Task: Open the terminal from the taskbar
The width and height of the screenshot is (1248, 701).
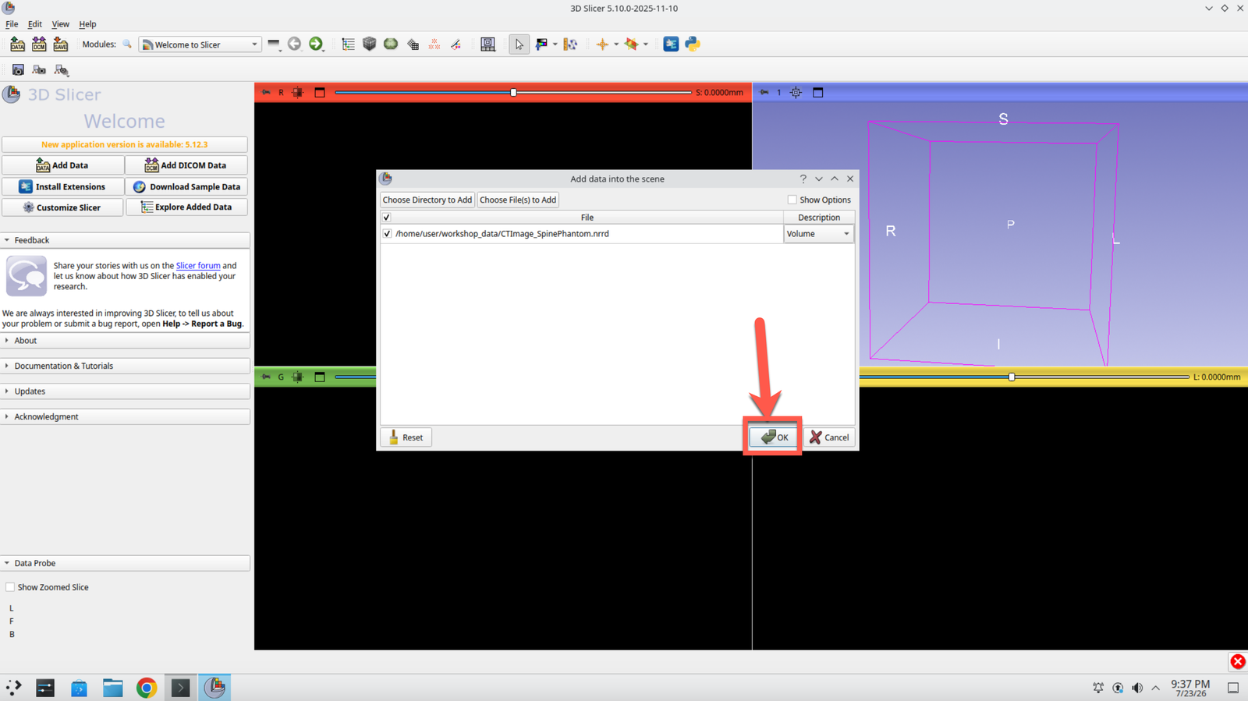Action: (180, 688)
